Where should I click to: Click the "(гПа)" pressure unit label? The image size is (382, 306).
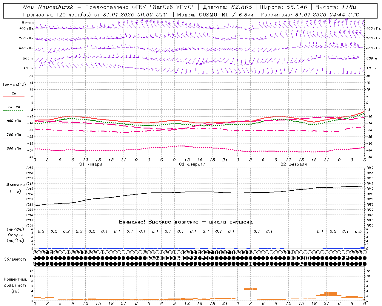coord(16,191)
